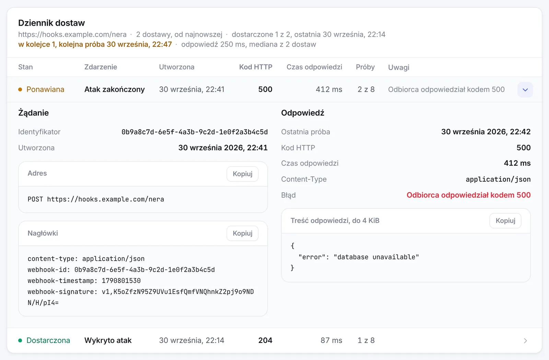Screen dimensions: 549x360
Task: Click the Utworzona column header
Action: pyautogui.click(x=177, y=67)
